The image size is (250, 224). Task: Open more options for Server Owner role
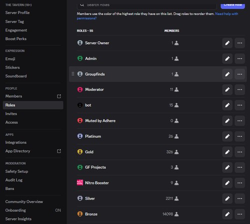(240, 43)
